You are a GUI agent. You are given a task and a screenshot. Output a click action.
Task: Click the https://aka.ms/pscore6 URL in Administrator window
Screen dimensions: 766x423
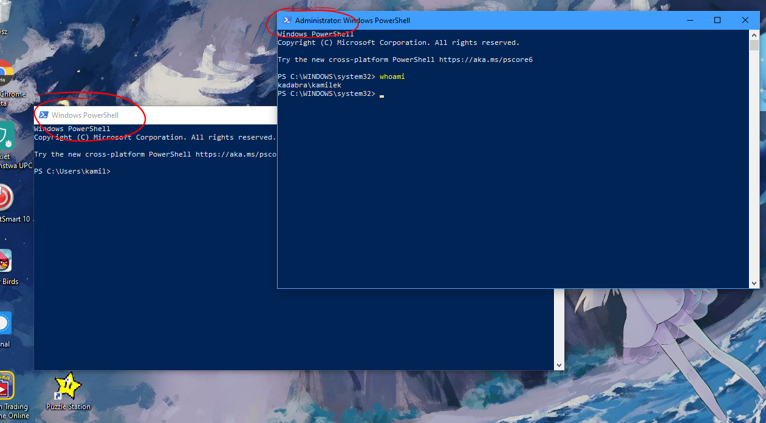[486, 59]
